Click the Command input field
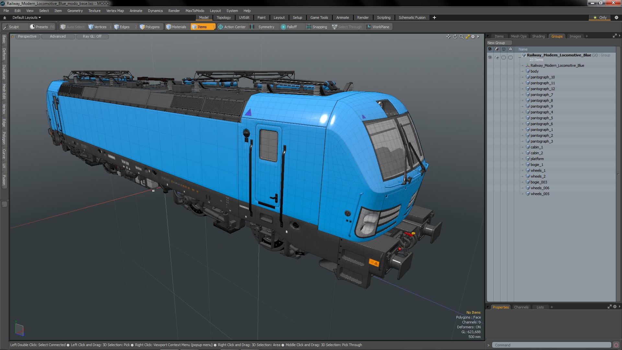Image resolution: width=622 pixels, height=350 pixels. point(551,345)
